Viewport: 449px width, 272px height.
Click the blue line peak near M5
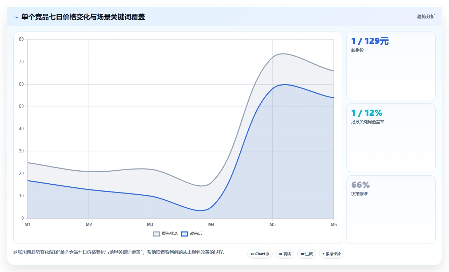(x=284, y=85)
